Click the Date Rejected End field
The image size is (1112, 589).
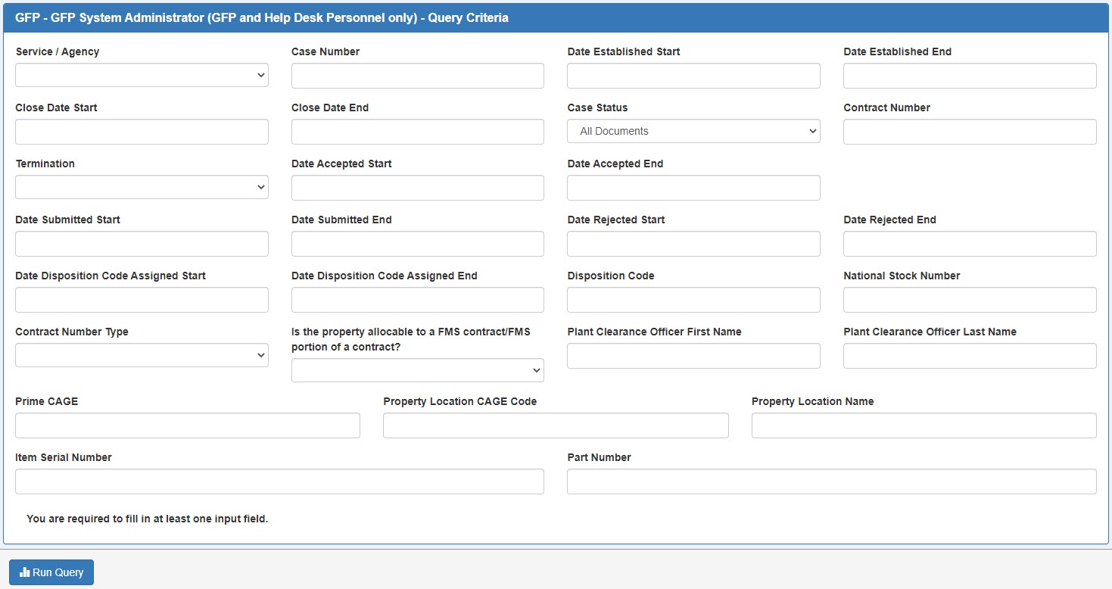click(x=969, y=243)
